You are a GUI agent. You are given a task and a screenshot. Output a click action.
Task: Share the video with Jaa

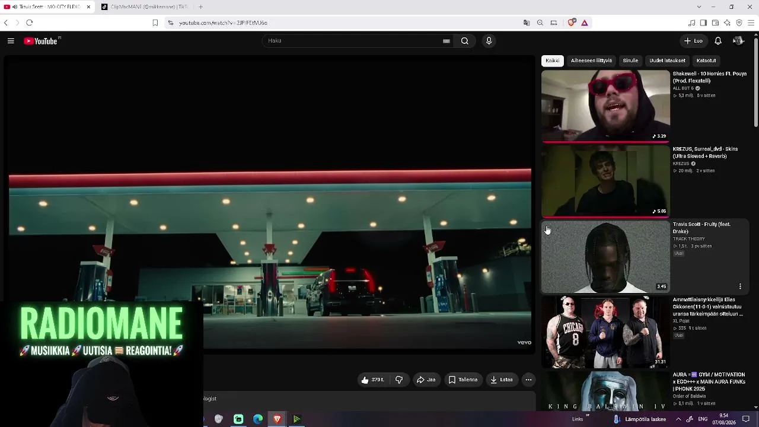426,380
